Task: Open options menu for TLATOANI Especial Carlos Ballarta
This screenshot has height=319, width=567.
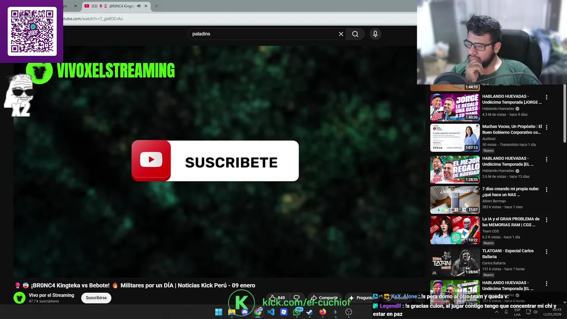Action: (546, 252)
